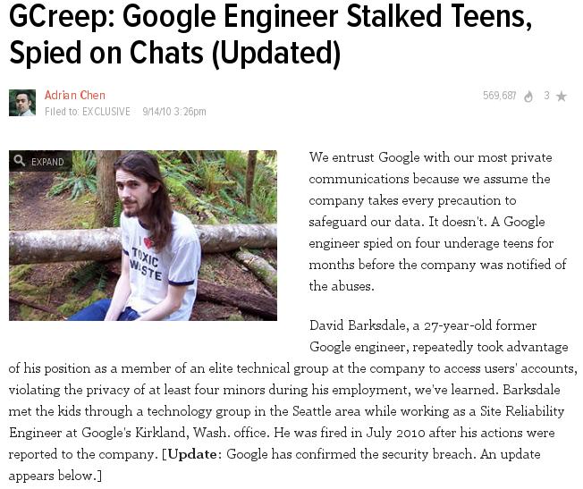Image resolution: width=583 pixels, height=489 pixels.
Task: Click the "Filed to:" label
Action: click(62, 112)
